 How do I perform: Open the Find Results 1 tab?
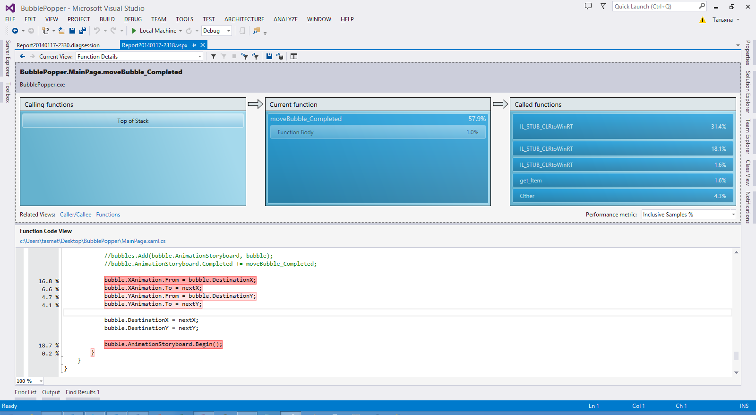[83, 392]
